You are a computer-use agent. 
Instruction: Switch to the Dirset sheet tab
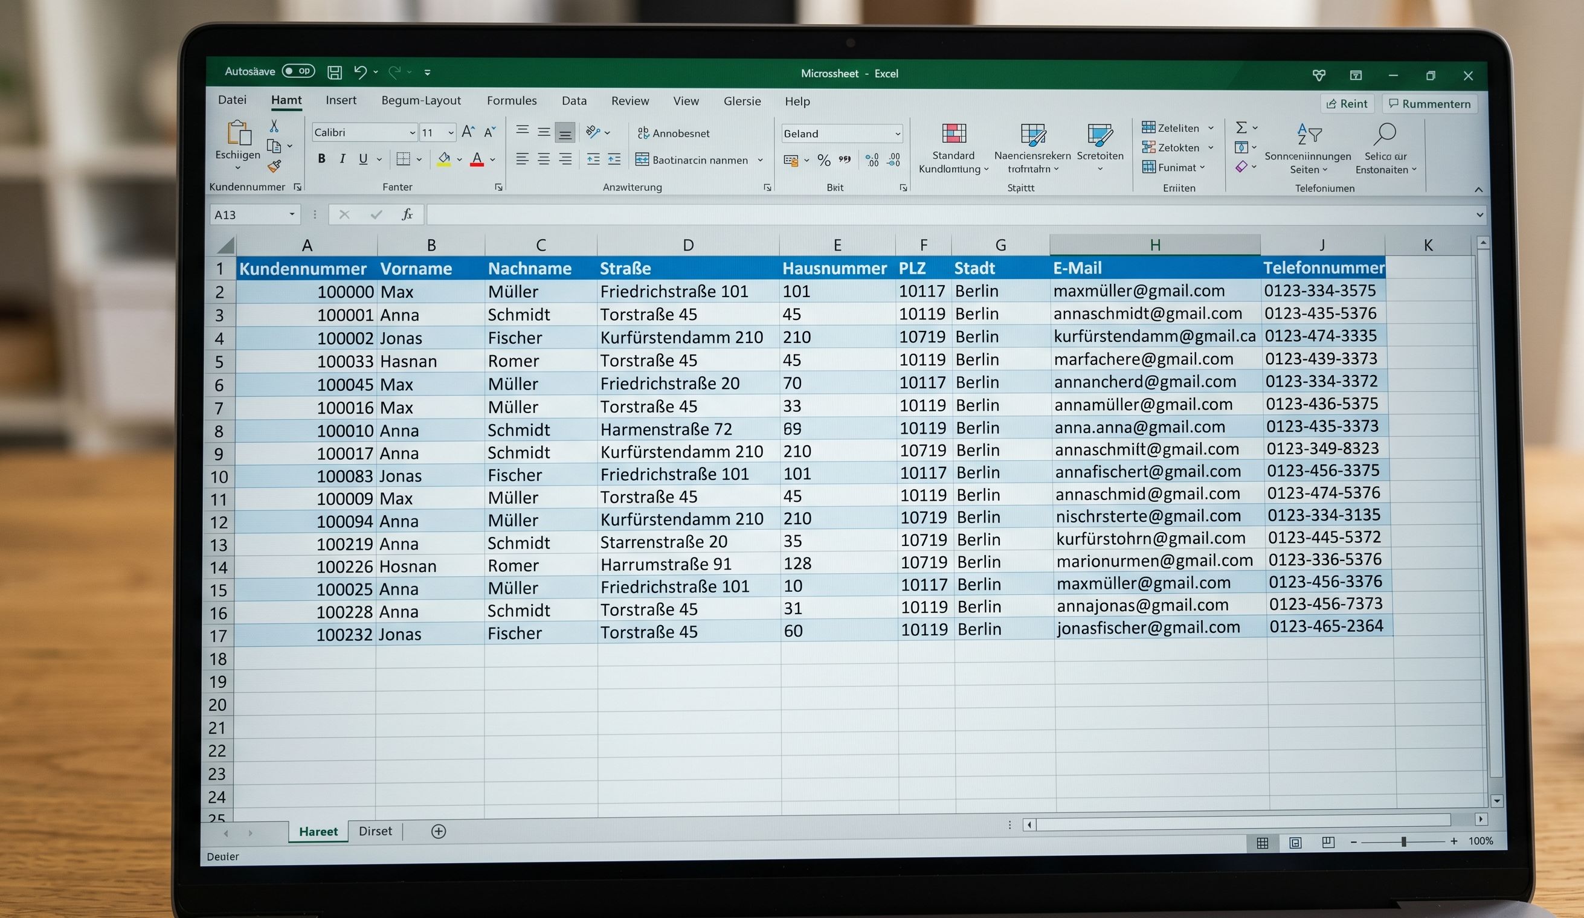click(375, 830)
